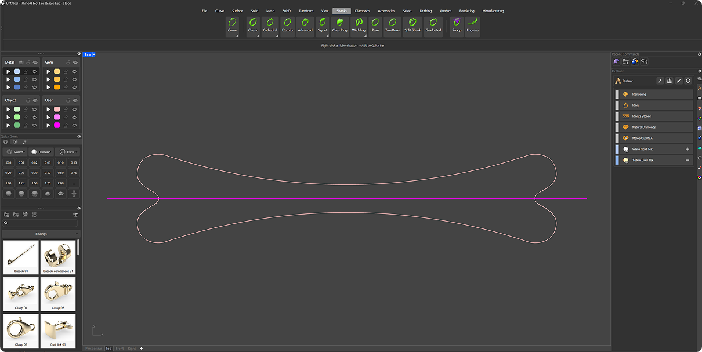Select the Clasp 02 thumbnail
This screenshot has height=352, width=702.
pos(58,294)
